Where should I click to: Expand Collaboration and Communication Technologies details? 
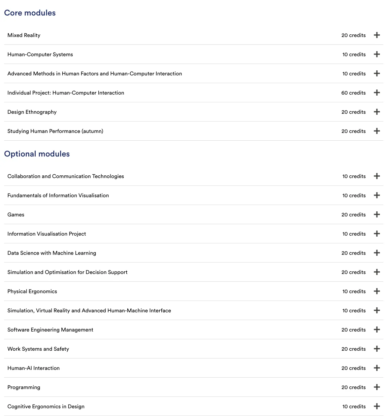click(377, 176)
